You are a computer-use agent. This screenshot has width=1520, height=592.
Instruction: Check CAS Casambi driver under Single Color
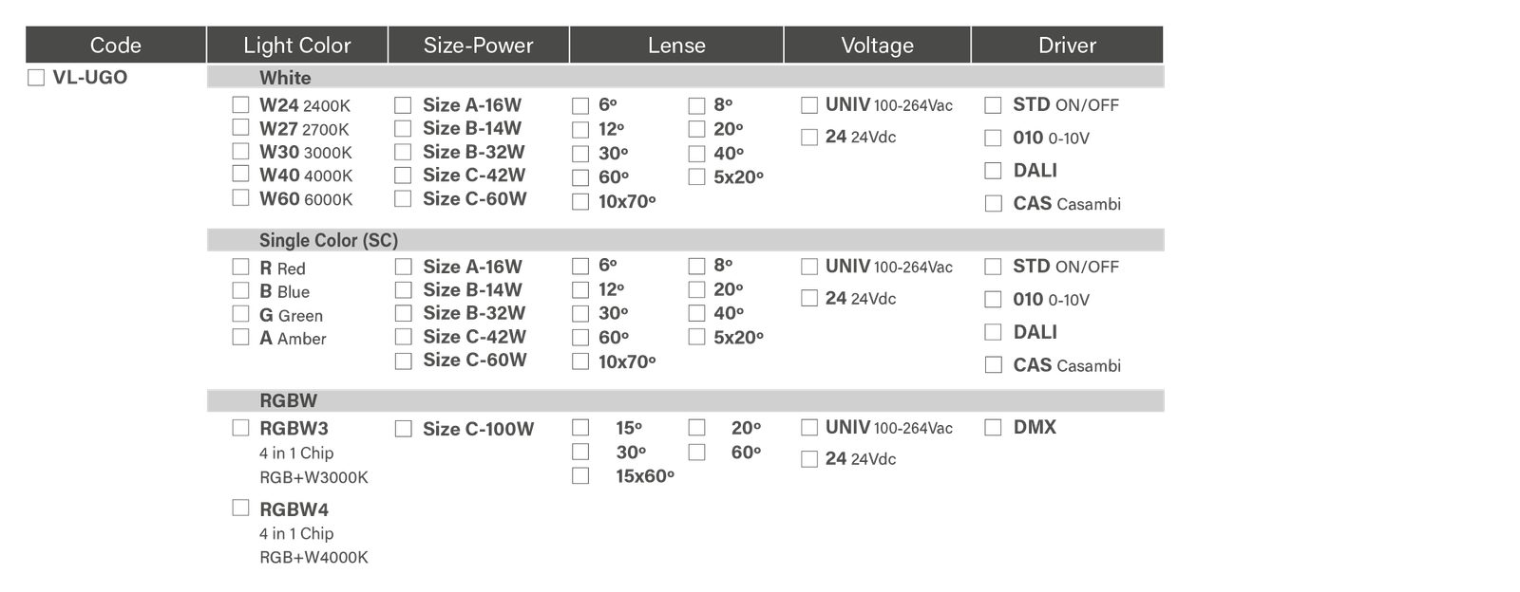point(994,365)
